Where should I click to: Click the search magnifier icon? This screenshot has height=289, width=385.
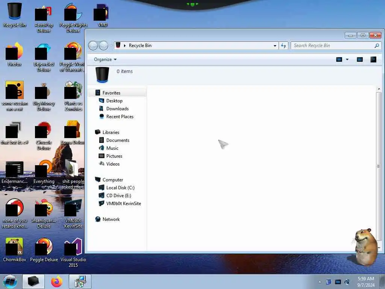click(377, 46)
